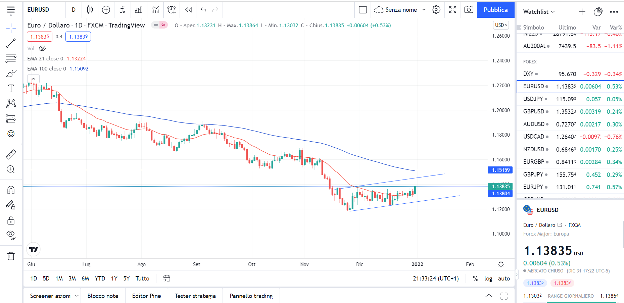Screen dimensions: 624x303
Task: Open time axis settings gear
Action: 501,264
